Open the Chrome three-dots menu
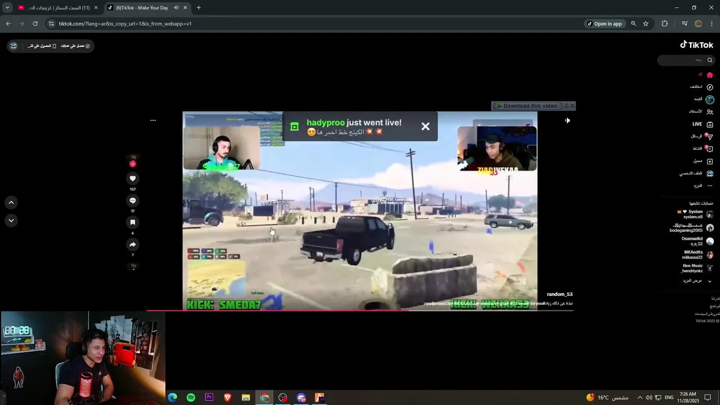Image resolution: width=720 pixels, height=405 pixels. (712, 24)
